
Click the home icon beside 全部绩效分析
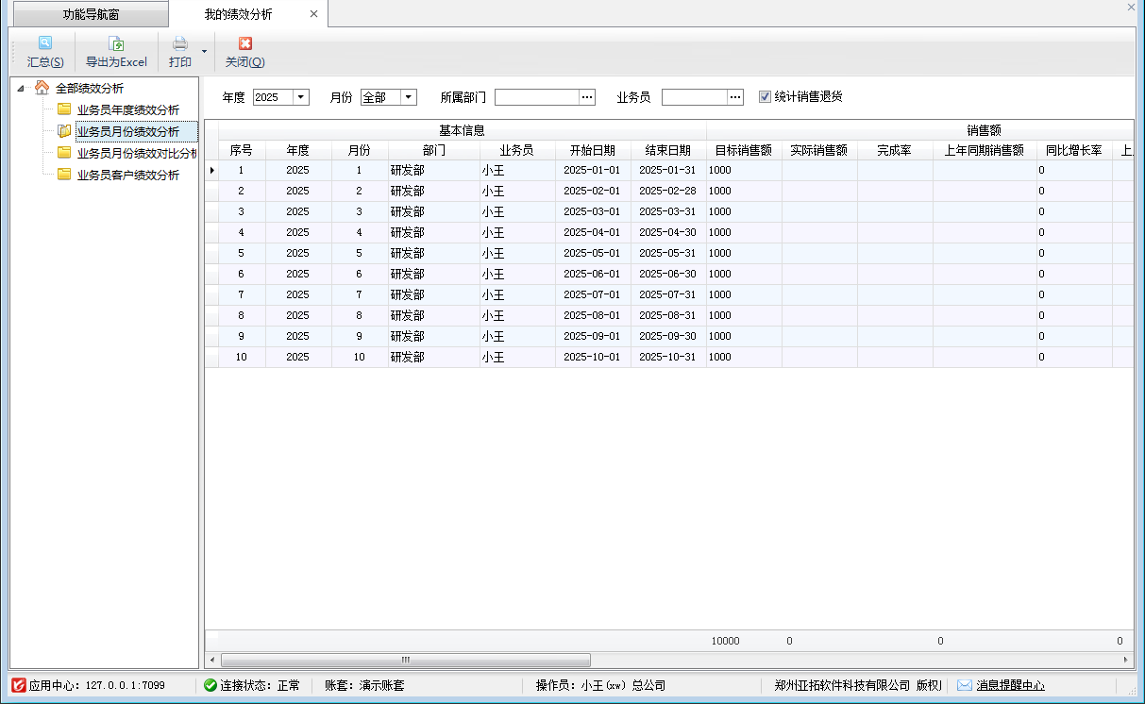pyautogui.click(x=42, y=88)
